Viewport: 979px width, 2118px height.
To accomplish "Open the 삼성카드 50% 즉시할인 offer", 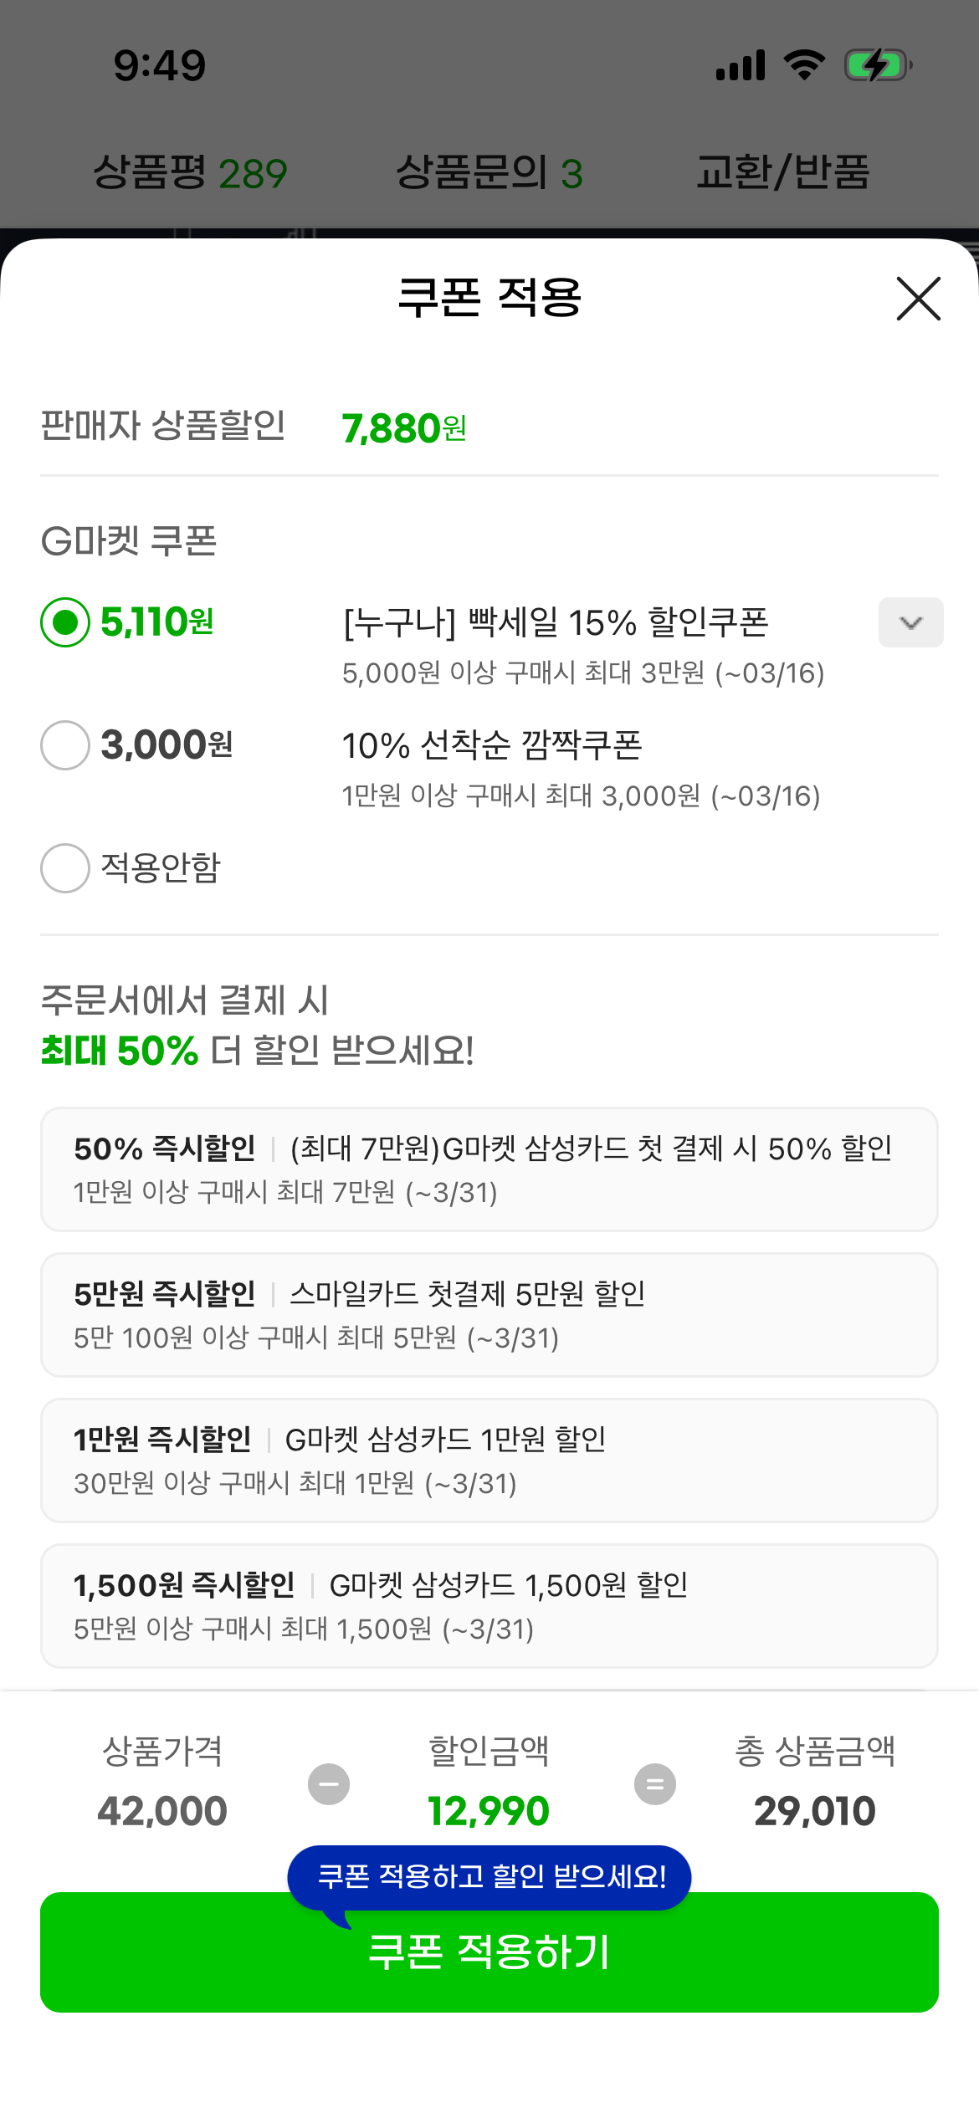I will tap(489, 1169).
